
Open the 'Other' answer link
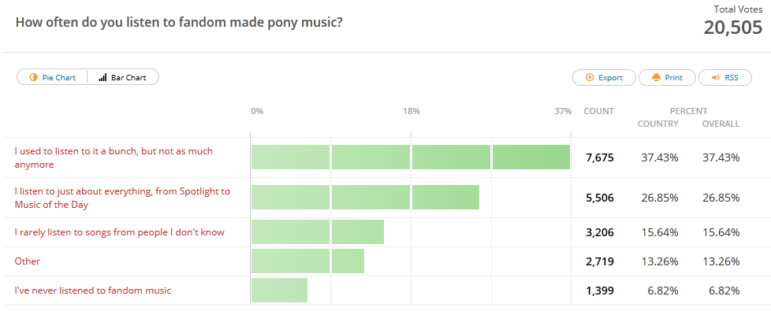pos(28,261)
